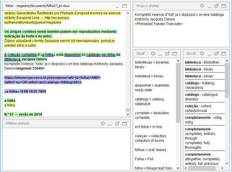Click Glosář scrollbar up arrow
The width and height of the screenshot is (232, 172).
178,61
